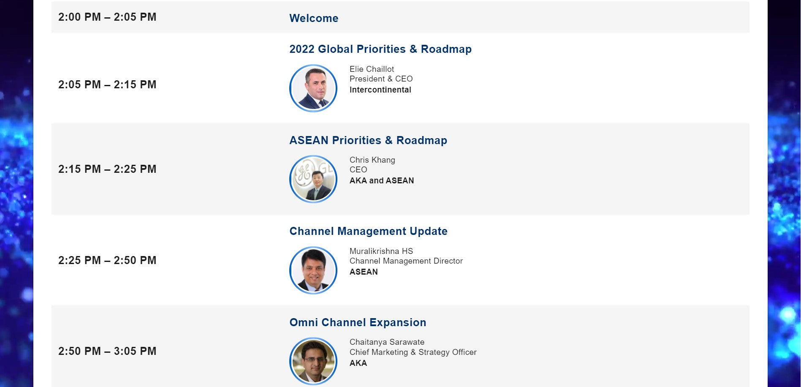Image resolution: width=801 pixels, height=387 pixels.
Task: Click the speaker name Elie Chaillot
Action: pos(372,69)
